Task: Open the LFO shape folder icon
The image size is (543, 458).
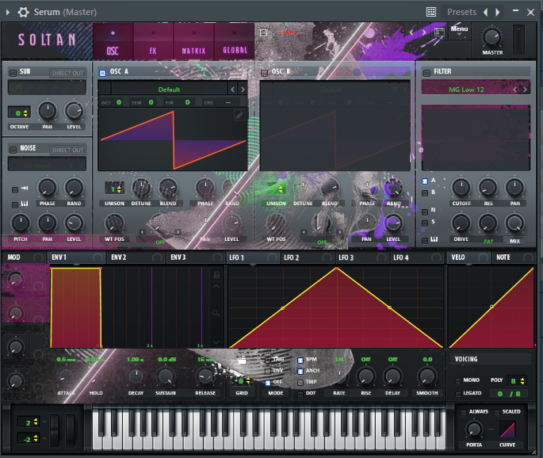Action: tap(242, 361)
